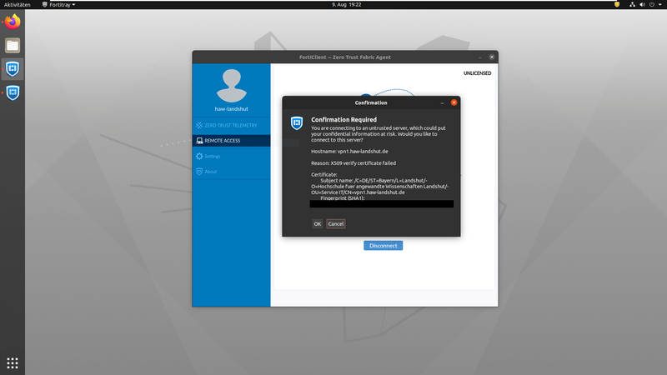Open Aktivitäten overview
This screenshot has width=667, height=375.
tap(18, 4)
